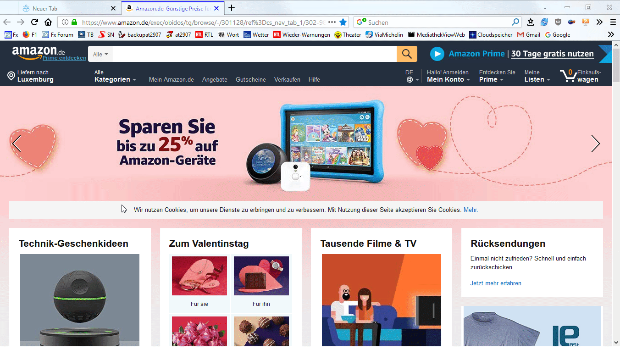Open the ViaMichelin bookmark

click(384, 34)
